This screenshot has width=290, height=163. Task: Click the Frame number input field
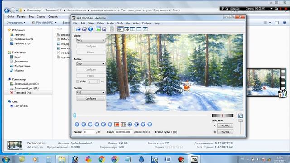(x=89, y=132)
